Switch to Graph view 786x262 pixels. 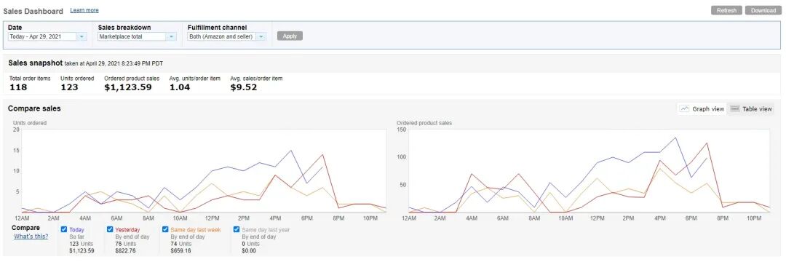pos(702,108)
